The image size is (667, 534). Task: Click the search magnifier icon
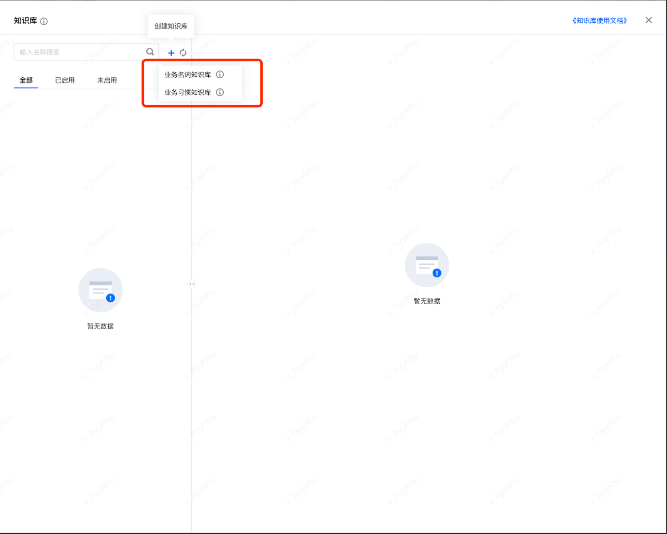(x=150, y=52)
